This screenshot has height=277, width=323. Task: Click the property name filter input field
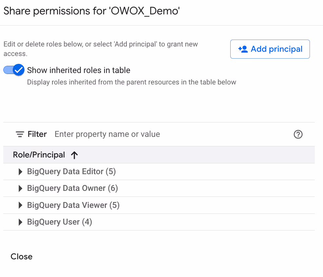point(108,134)
